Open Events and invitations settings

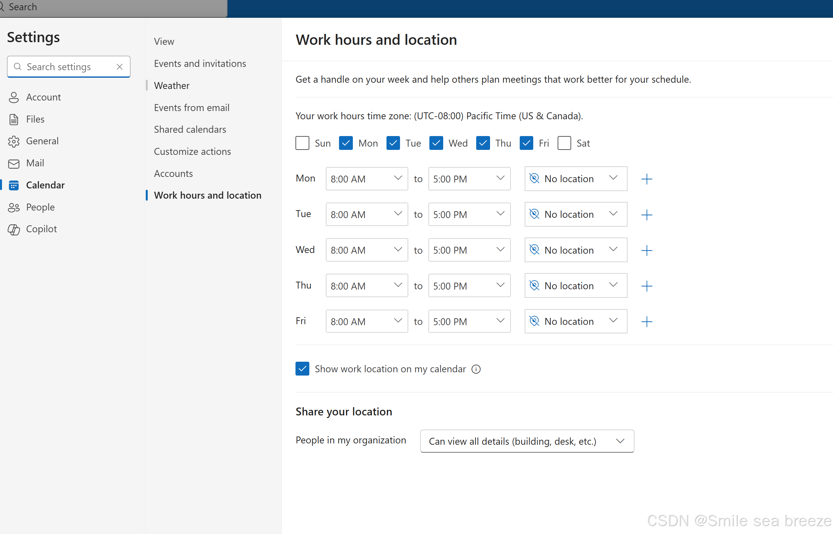[200, 64]
